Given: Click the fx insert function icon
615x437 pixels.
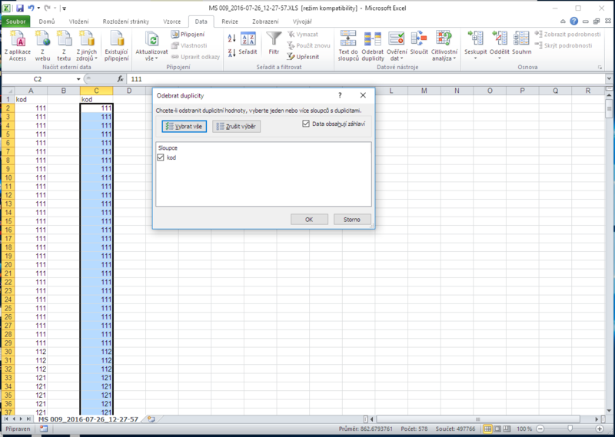Looking at the screenshot, I should pyautogui.click(x=121, y=79).
